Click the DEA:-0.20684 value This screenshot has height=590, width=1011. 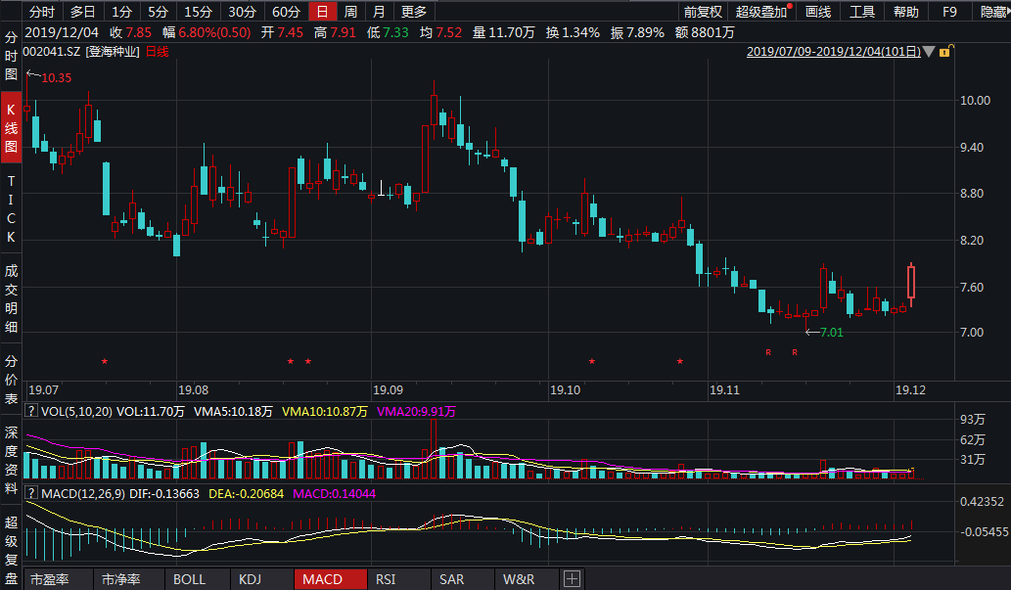point(247,494)
